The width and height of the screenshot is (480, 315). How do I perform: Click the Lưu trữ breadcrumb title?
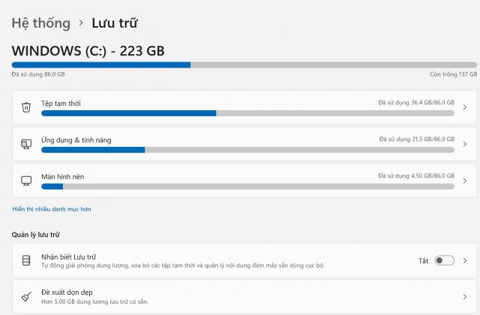(115, 23)
